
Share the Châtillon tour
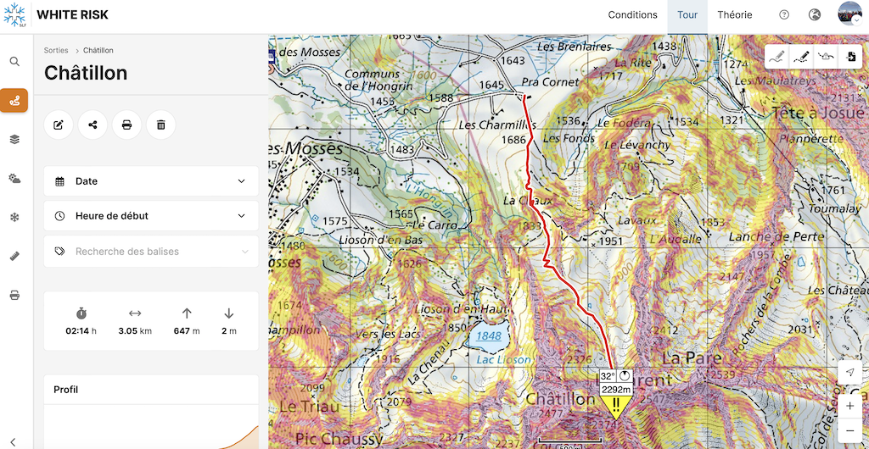[93, 125]
